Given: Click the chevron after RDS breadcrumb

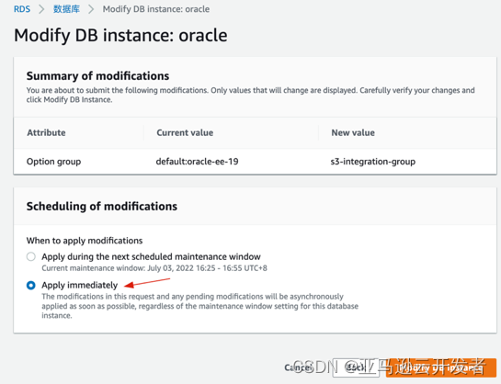Looking at the screenshot, I should (41, 9).
